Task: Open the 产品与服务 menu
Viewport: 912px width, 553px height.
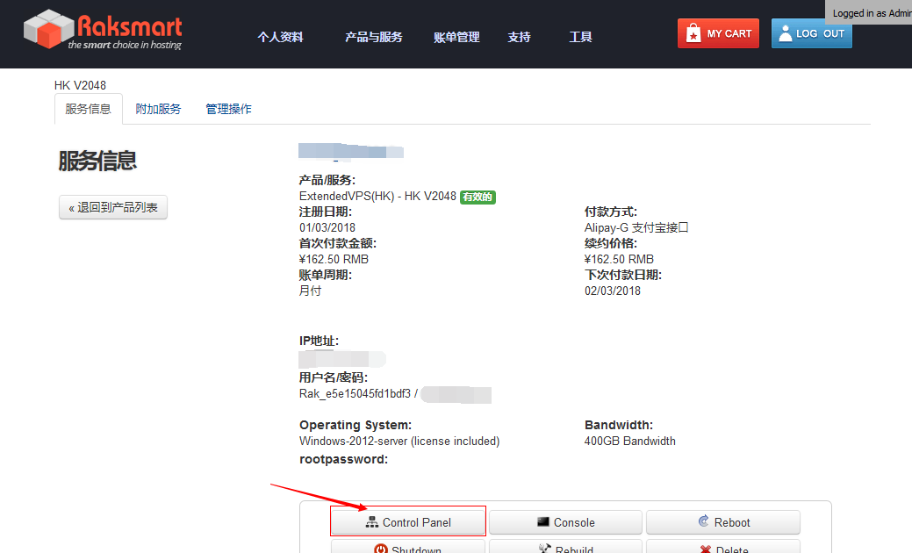Action: pos(373,37)
